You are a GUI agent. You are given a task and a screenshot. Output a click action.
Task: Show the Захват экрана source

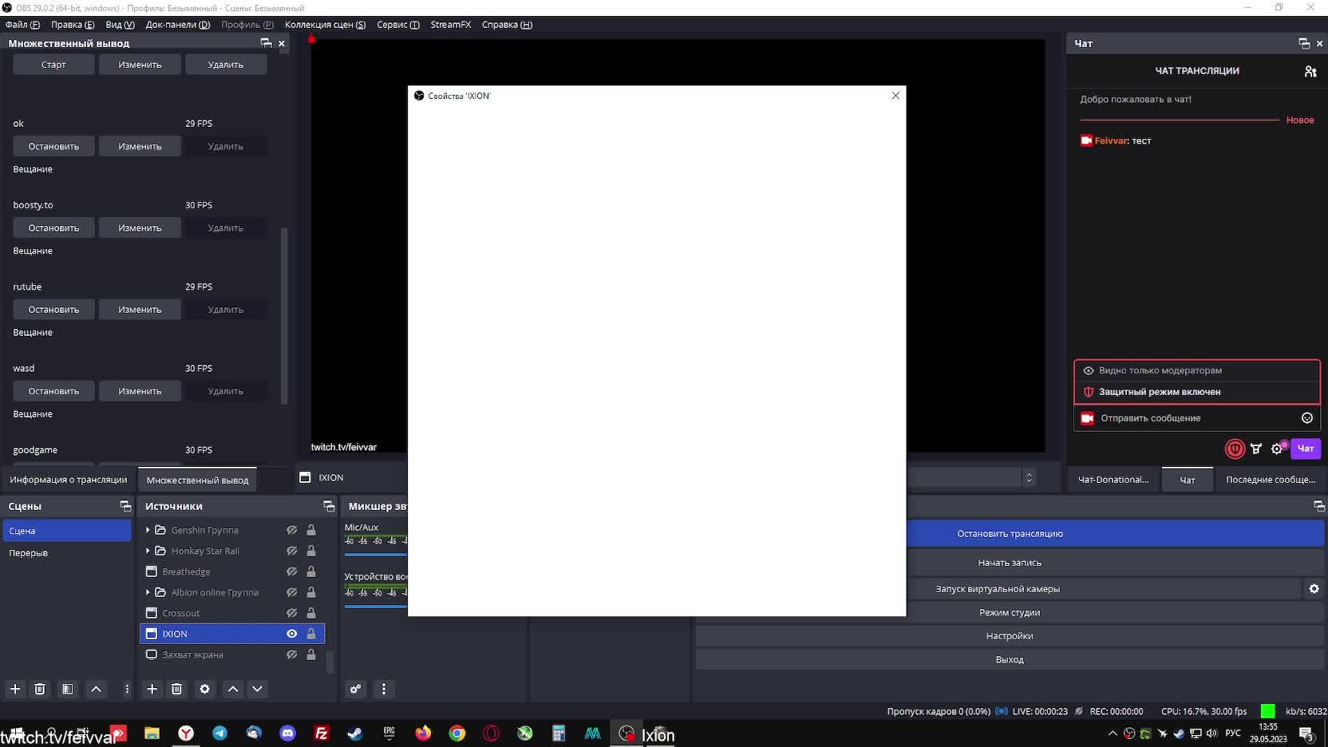coord(292,654)
